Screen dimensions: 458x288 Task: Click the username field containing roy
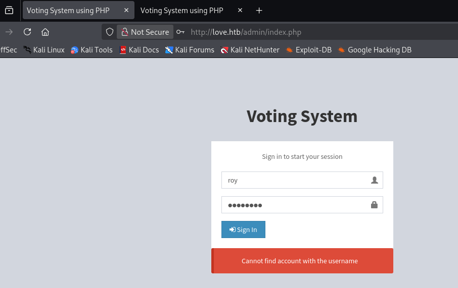click(296, 180)
